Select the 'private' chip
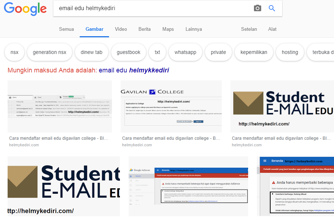This screenshot has width=334, height=218. (218, 52)
